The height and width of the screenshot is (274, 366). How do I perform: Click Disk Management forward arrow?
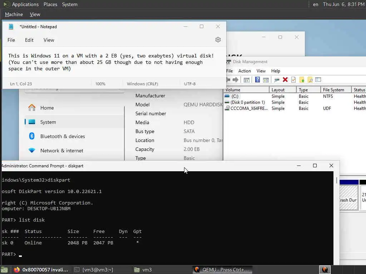tap(236, 80)
